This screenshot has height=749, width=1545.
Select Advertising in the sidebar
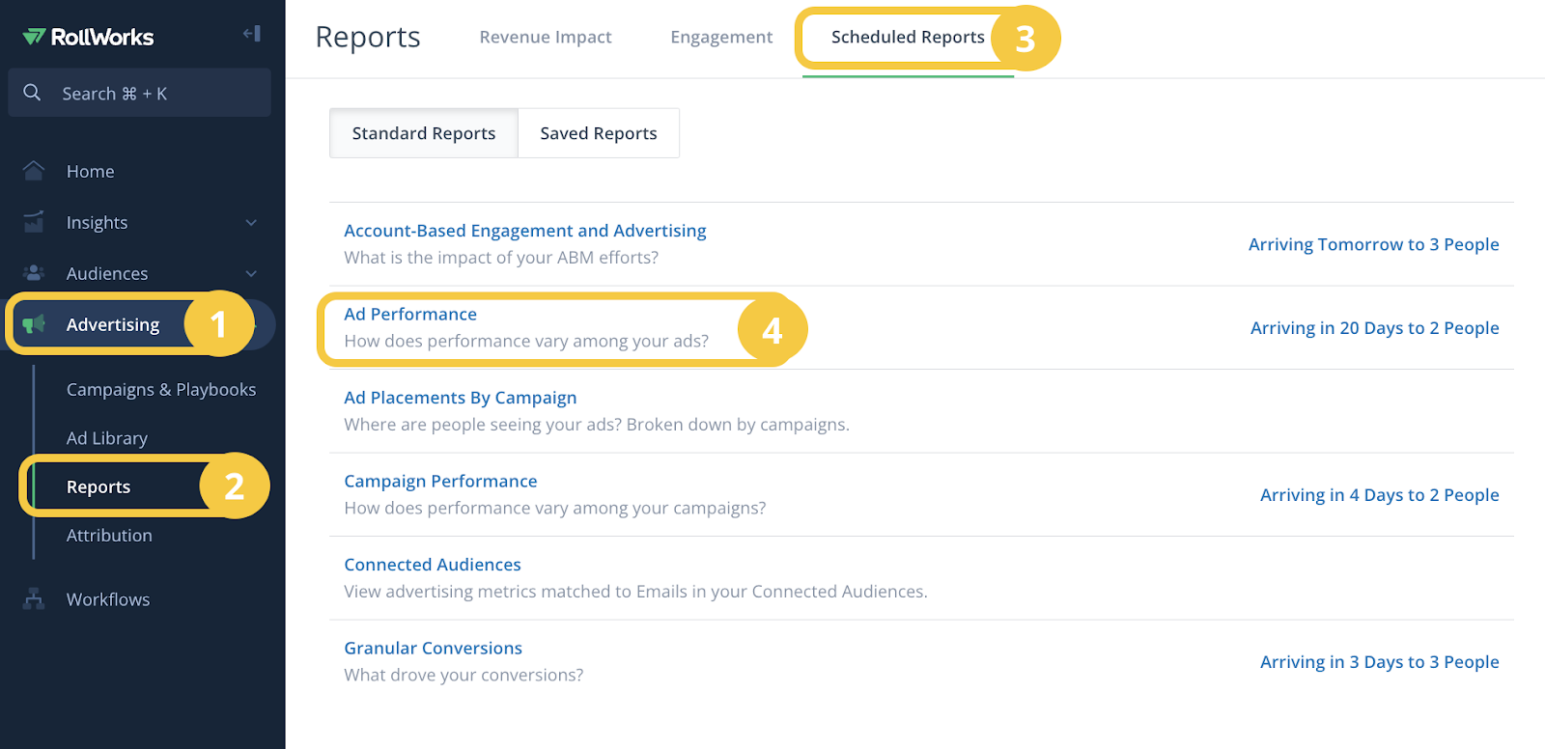click(x=113, y=324)
